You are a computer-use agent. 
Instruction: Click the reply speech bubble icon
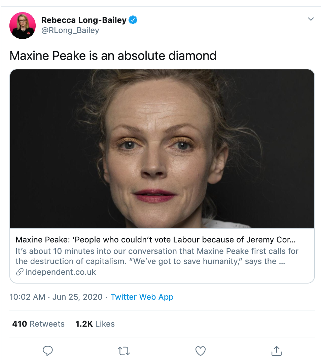(x=48, y=351)
